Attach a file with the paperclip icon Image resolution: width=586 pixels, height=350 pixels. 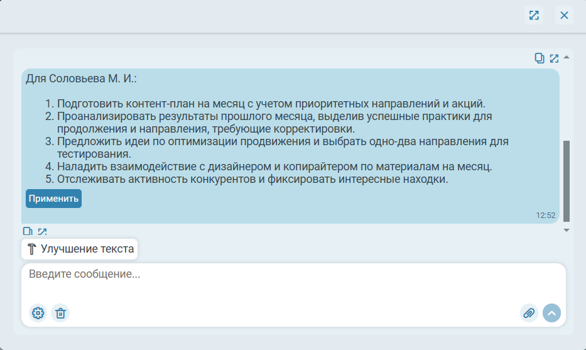(529, 313)
